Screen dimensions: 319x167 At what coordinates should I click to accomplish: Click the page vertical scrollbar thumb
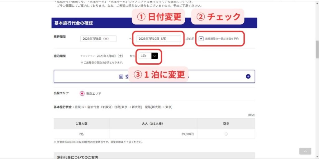pyautogui.click(x=317, y=49)
